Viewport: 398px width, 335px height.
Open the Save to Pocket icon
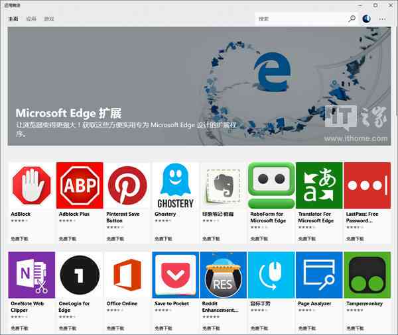pyautogui.click(x=175, y=275)
